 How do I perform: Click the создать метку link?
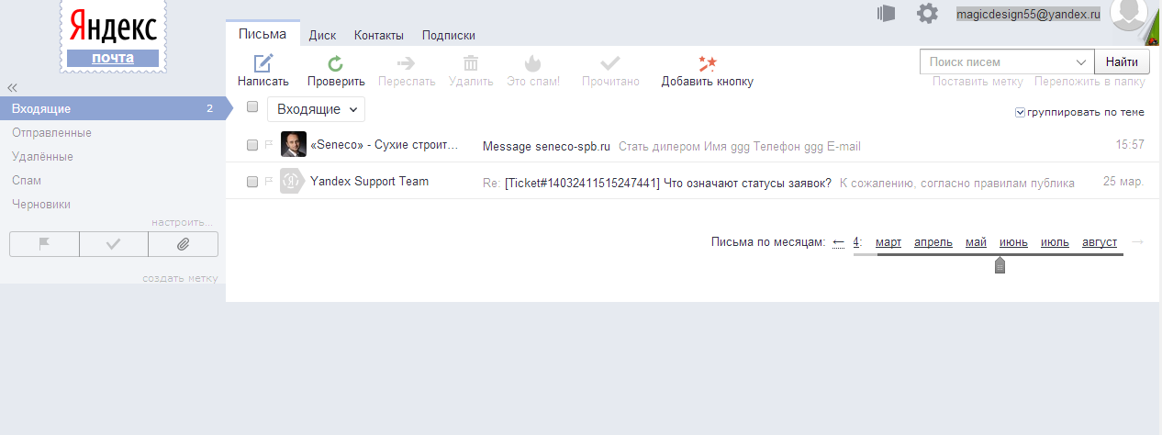(x=180, y=278)
